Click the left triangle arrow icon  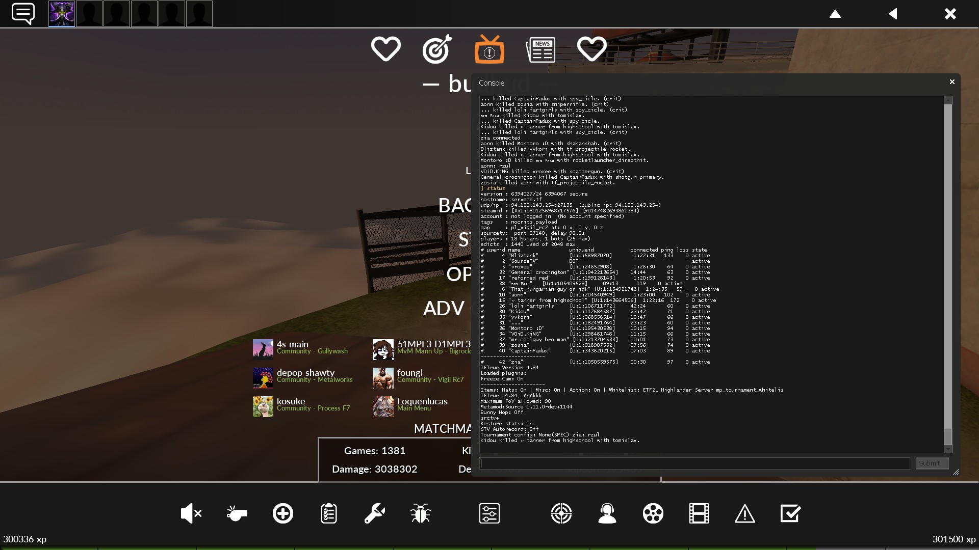893,14
